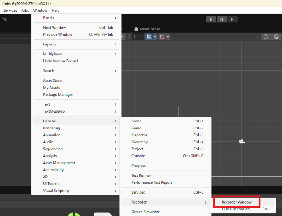Open snap increment dropdown arrow
Viewport: 282px width, 216px height.
click(168, 37)
